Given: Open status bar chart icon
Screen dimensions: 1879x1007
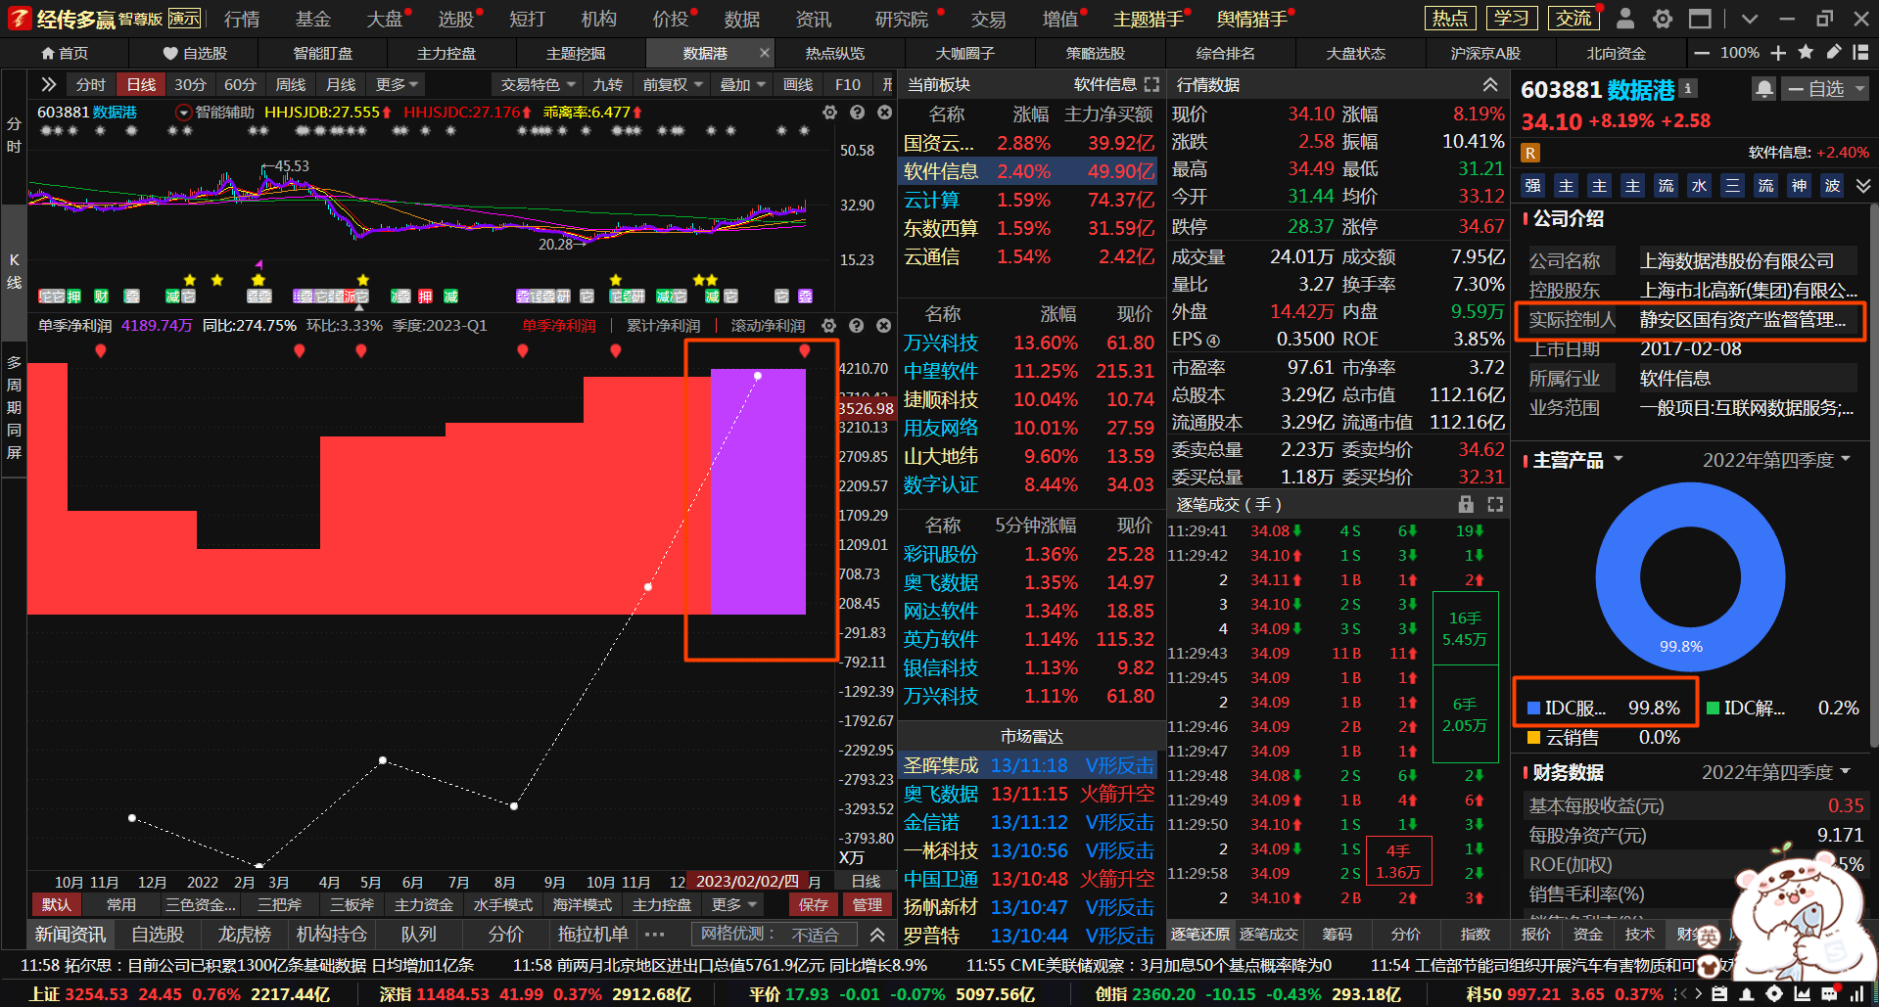Looking at the screenshot, I should click(x=1802, y=994).
